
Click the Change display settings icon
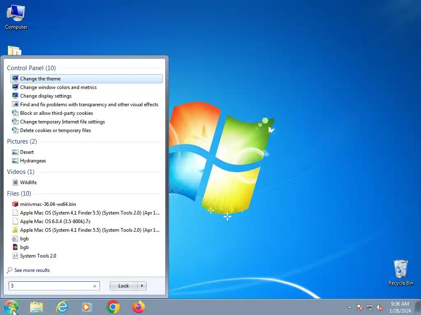15,96
